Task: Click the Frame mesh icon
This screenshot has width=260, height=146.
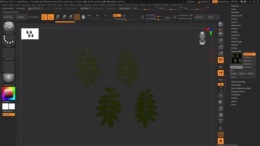Action: (x=221, y=96)
